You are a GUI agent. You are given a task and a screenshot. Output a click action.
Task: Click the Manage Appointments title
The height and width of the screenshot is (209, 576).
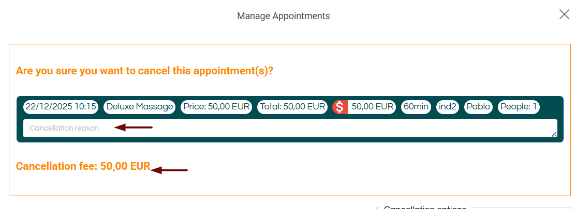click(283, 16)
